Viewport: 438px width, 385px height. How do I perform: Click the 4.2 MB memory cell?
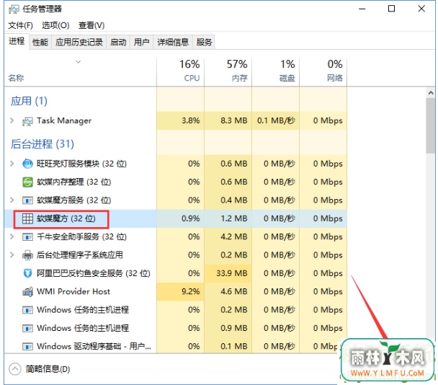228,236
